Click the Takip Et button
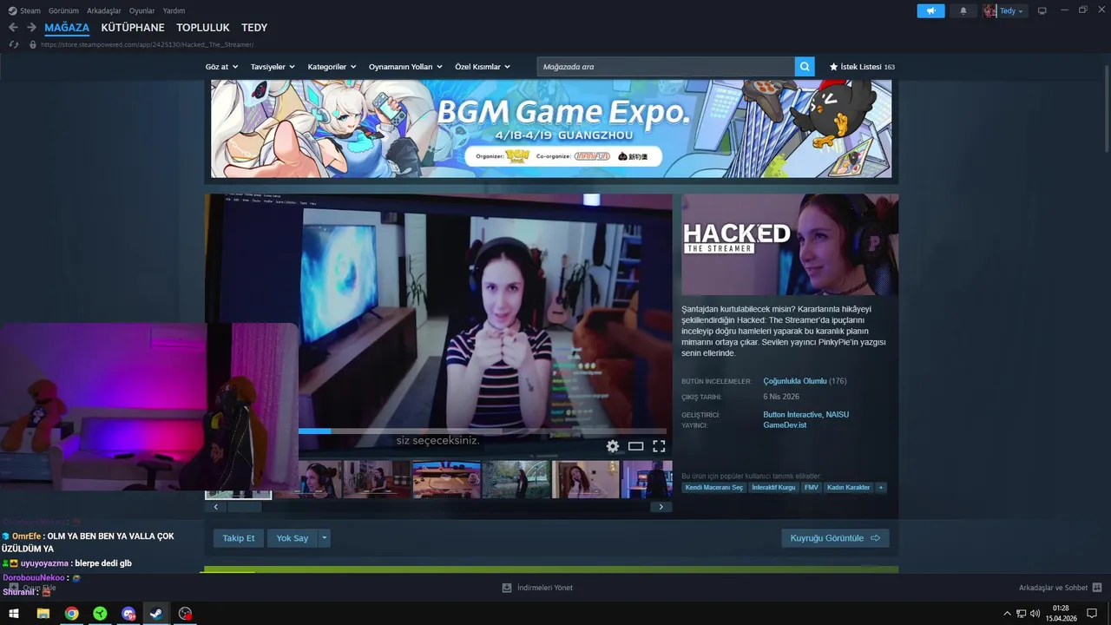 [x=239, y=538]
